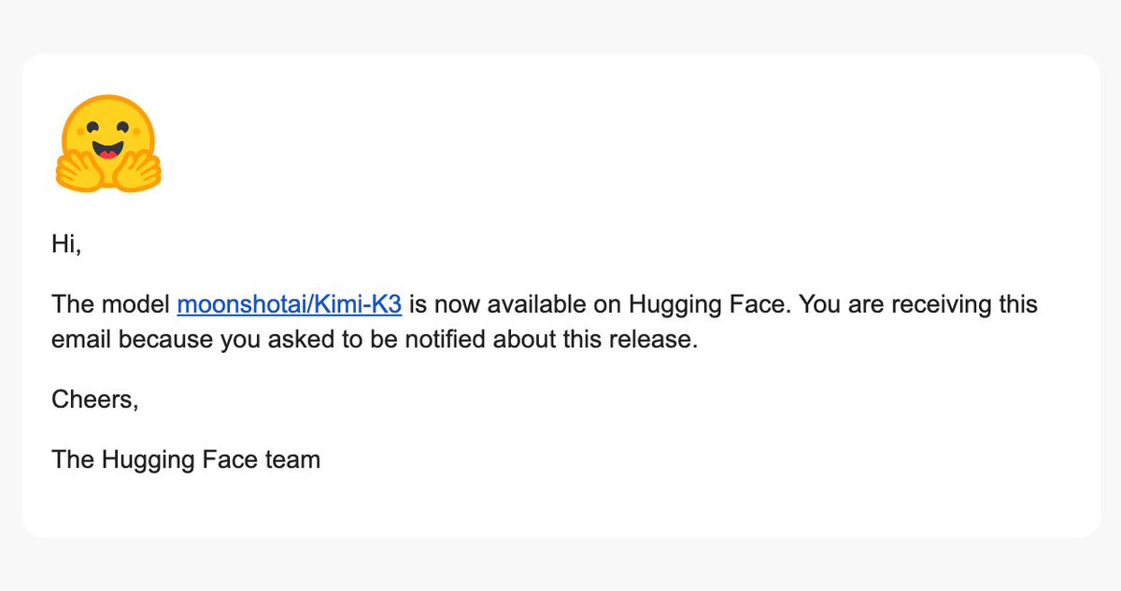Click the right eye of the emoji

tap(125, 125)
